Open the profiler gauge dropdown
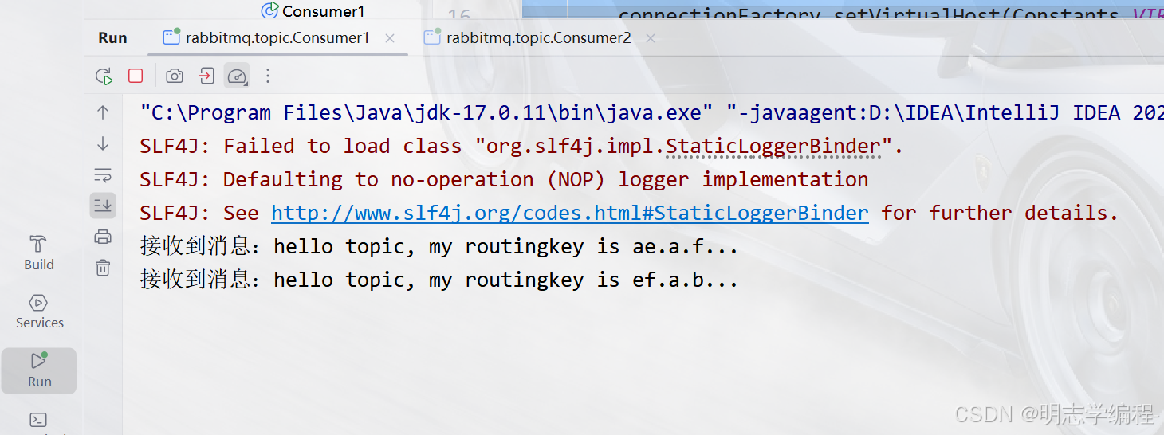Image resolution: width=1164 pixels, height=435 pixels. pos(237,76)
